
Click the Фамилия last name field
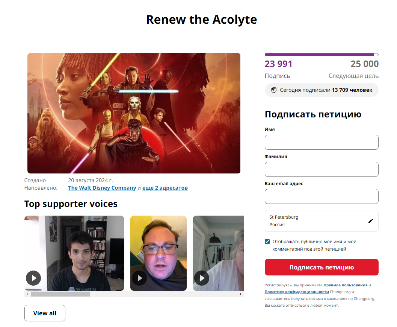322,169
